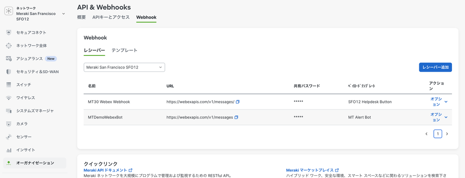Switch to the 概要 tab
Viewport: 465px width, 178px height.
(82, 17)
